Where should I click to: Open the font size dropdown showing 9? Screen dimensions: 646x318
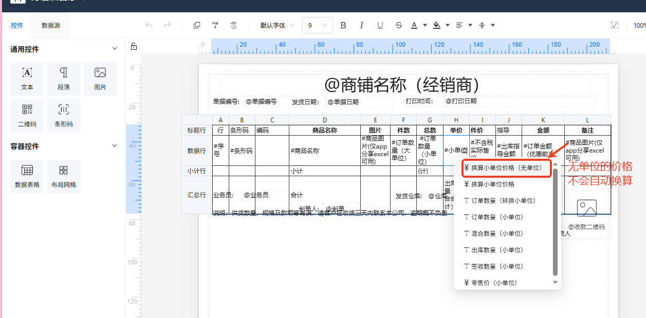[x=317, y=25]
